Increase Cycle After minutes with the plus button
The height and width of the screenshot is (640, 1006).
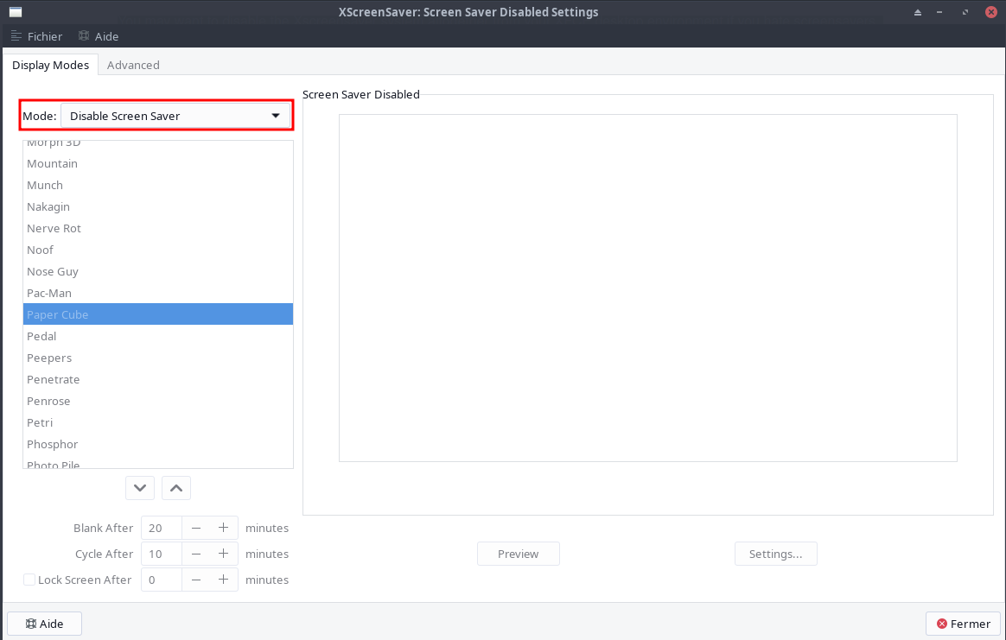(223, 554)
